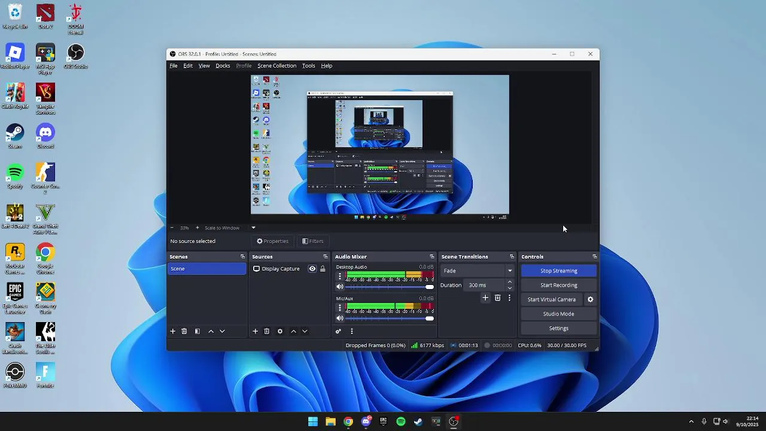The image size is (766, 431).
Task: Open the Docks menu
Action: (223, 66)
